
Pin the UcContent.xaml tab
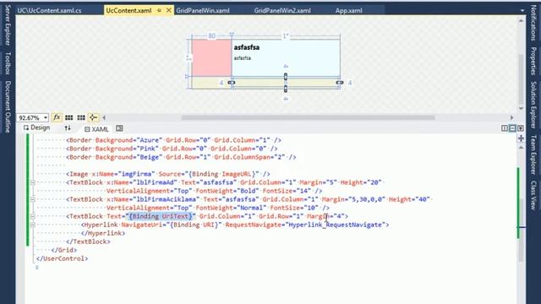point(159,11)
